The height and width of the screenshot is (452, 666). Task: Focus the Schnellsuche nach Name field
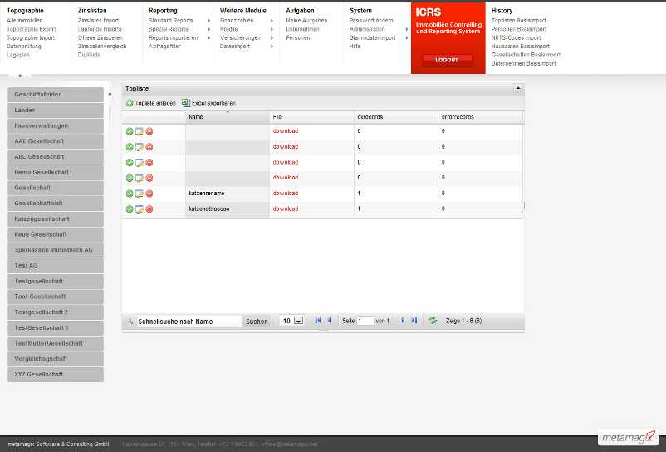tap(189, 322)
